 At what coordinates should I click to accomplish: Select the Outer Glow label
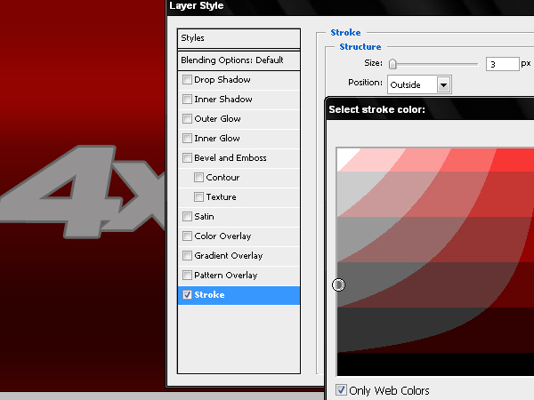point(218,119)
